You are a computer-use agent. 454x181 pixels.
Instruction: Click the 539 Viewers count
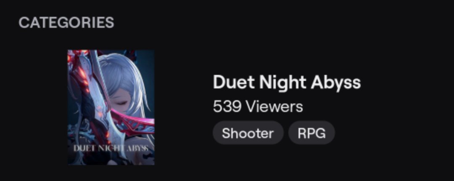tap(258, 107)
